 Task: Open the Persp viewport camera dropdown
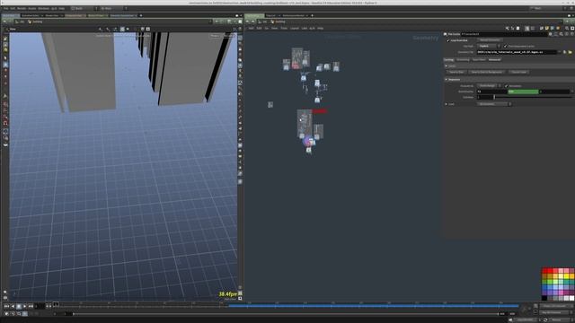coord(216,36)
